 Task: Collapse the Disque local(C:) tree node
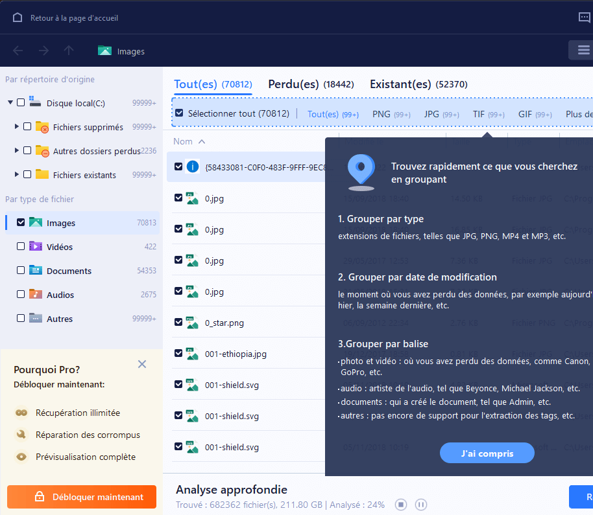point(10,103)
